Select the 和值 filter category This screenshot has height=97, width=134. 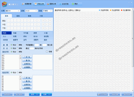pyautogui.click(x=15, y=33)
